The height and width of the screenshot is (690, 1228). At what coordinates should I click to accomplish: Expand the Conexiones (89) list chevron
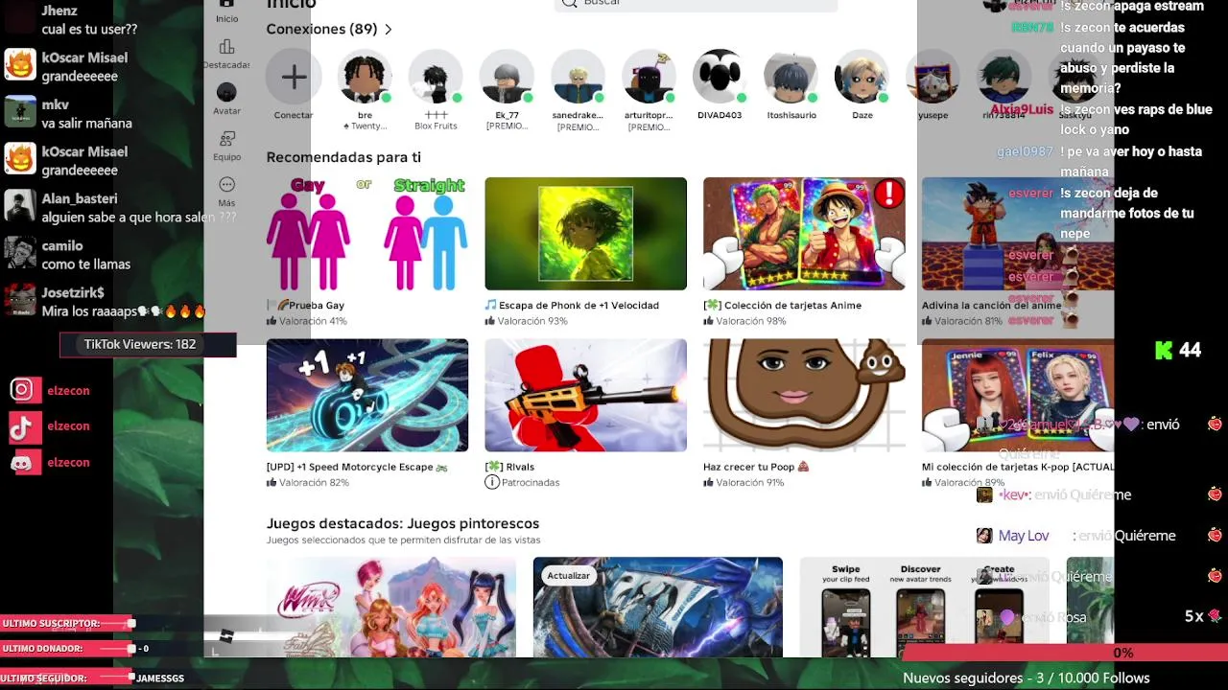(388, 30)
